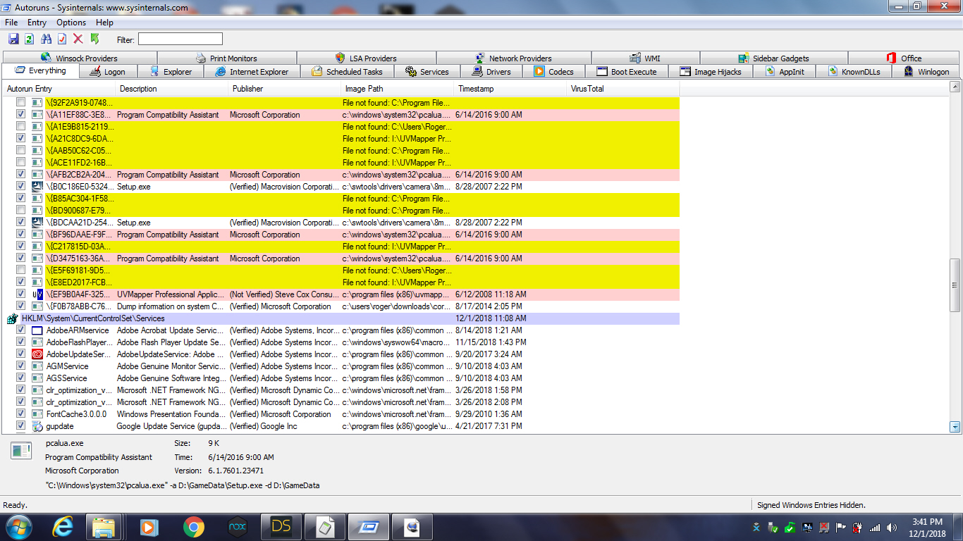963x541 pixels.
Task: Uncheck the FontCache3.0.0.0 entry
Action: 21,414
